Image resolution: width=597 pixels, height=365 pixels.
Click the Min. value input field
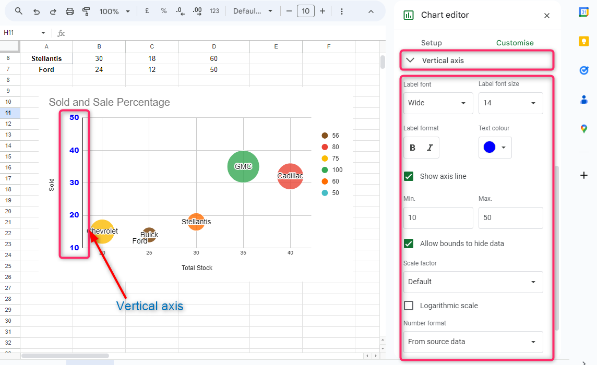pos(438,217)
